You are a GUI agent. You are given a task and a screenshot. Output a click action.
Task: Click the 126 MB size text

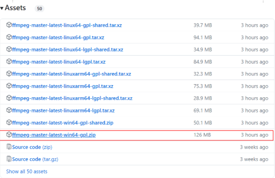202,135
